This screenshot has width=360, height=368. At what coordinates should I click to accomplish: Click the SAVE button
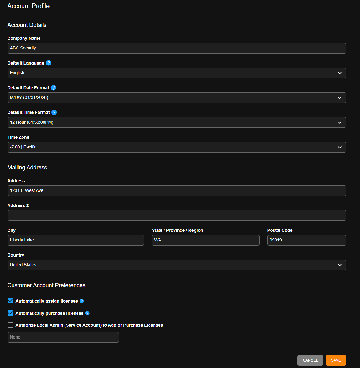point(336,360)
